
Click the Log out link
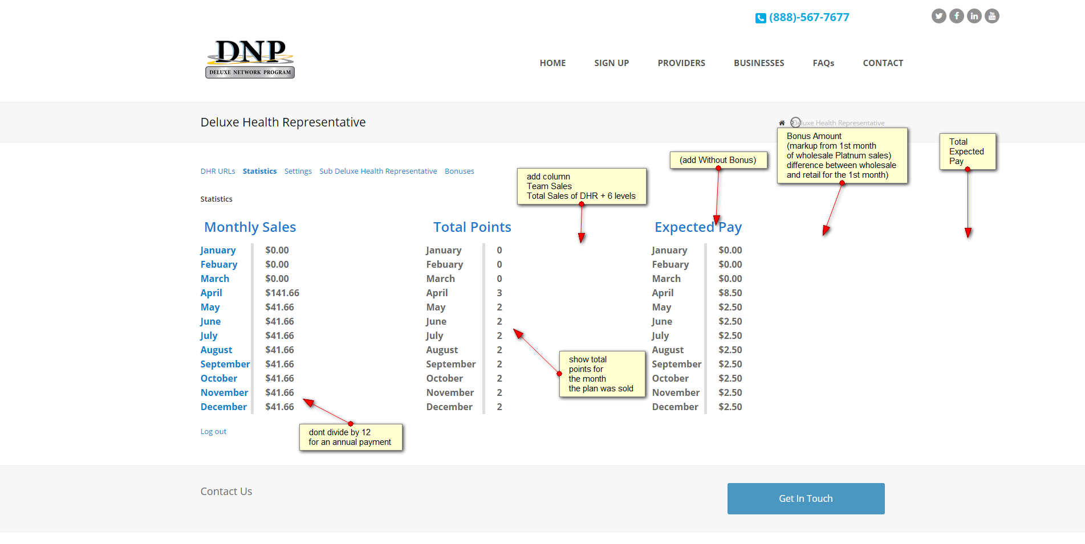[x=213, y=432]
